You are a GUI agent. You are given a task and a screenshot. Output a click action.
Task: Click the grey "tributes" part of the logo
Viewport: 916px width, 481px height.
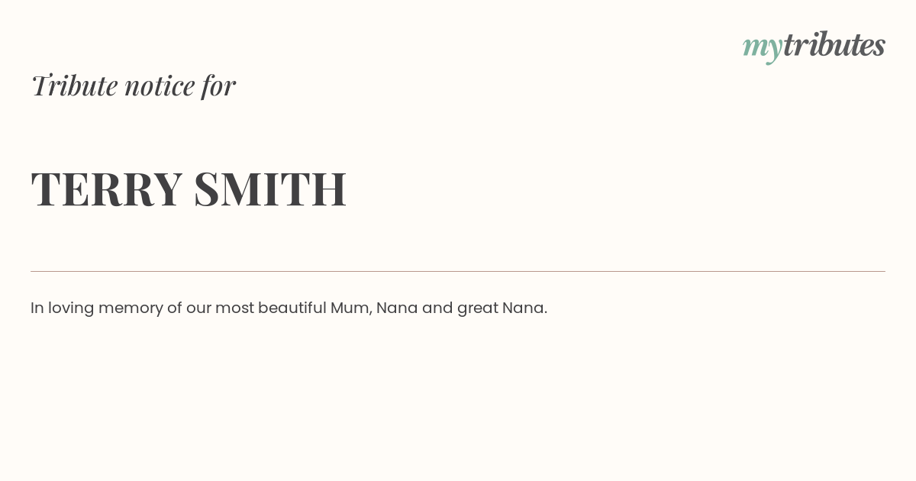(834, 45)
